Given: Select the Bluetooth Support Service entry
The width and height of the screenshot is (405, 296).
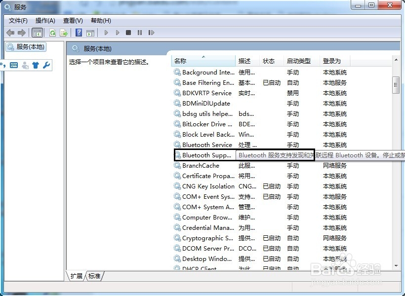Looking at the screenshot, I should pyautogui.click(x=204, y=155).
